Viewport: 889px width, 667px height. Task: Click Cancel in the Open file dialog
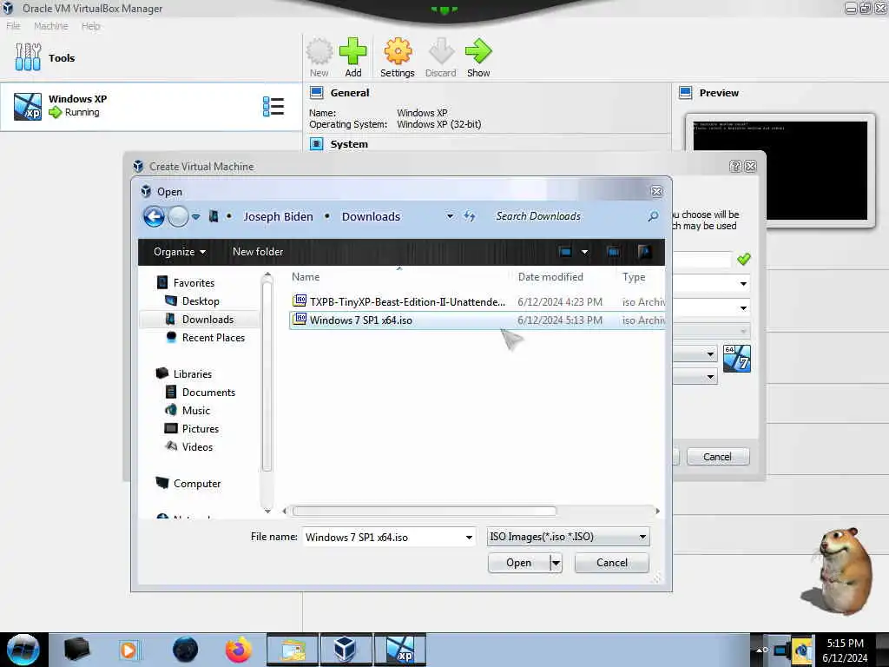(612, 563)
